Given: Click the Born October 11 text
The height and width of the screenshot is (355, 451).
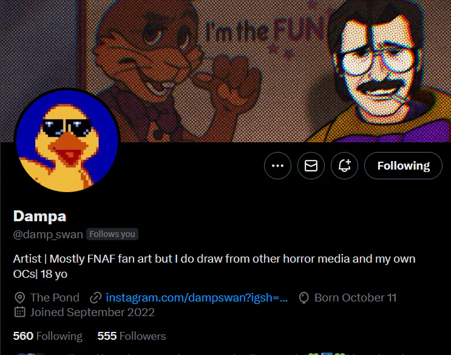Looking at the screenshot, I should pos(355,298).
